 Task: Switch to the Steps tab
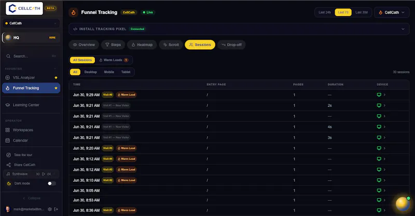coord(113,45)
